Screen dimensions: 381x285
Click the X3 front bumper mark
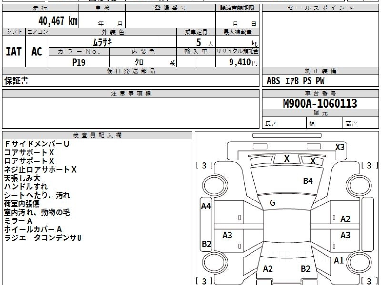click(x=340, y=147)
